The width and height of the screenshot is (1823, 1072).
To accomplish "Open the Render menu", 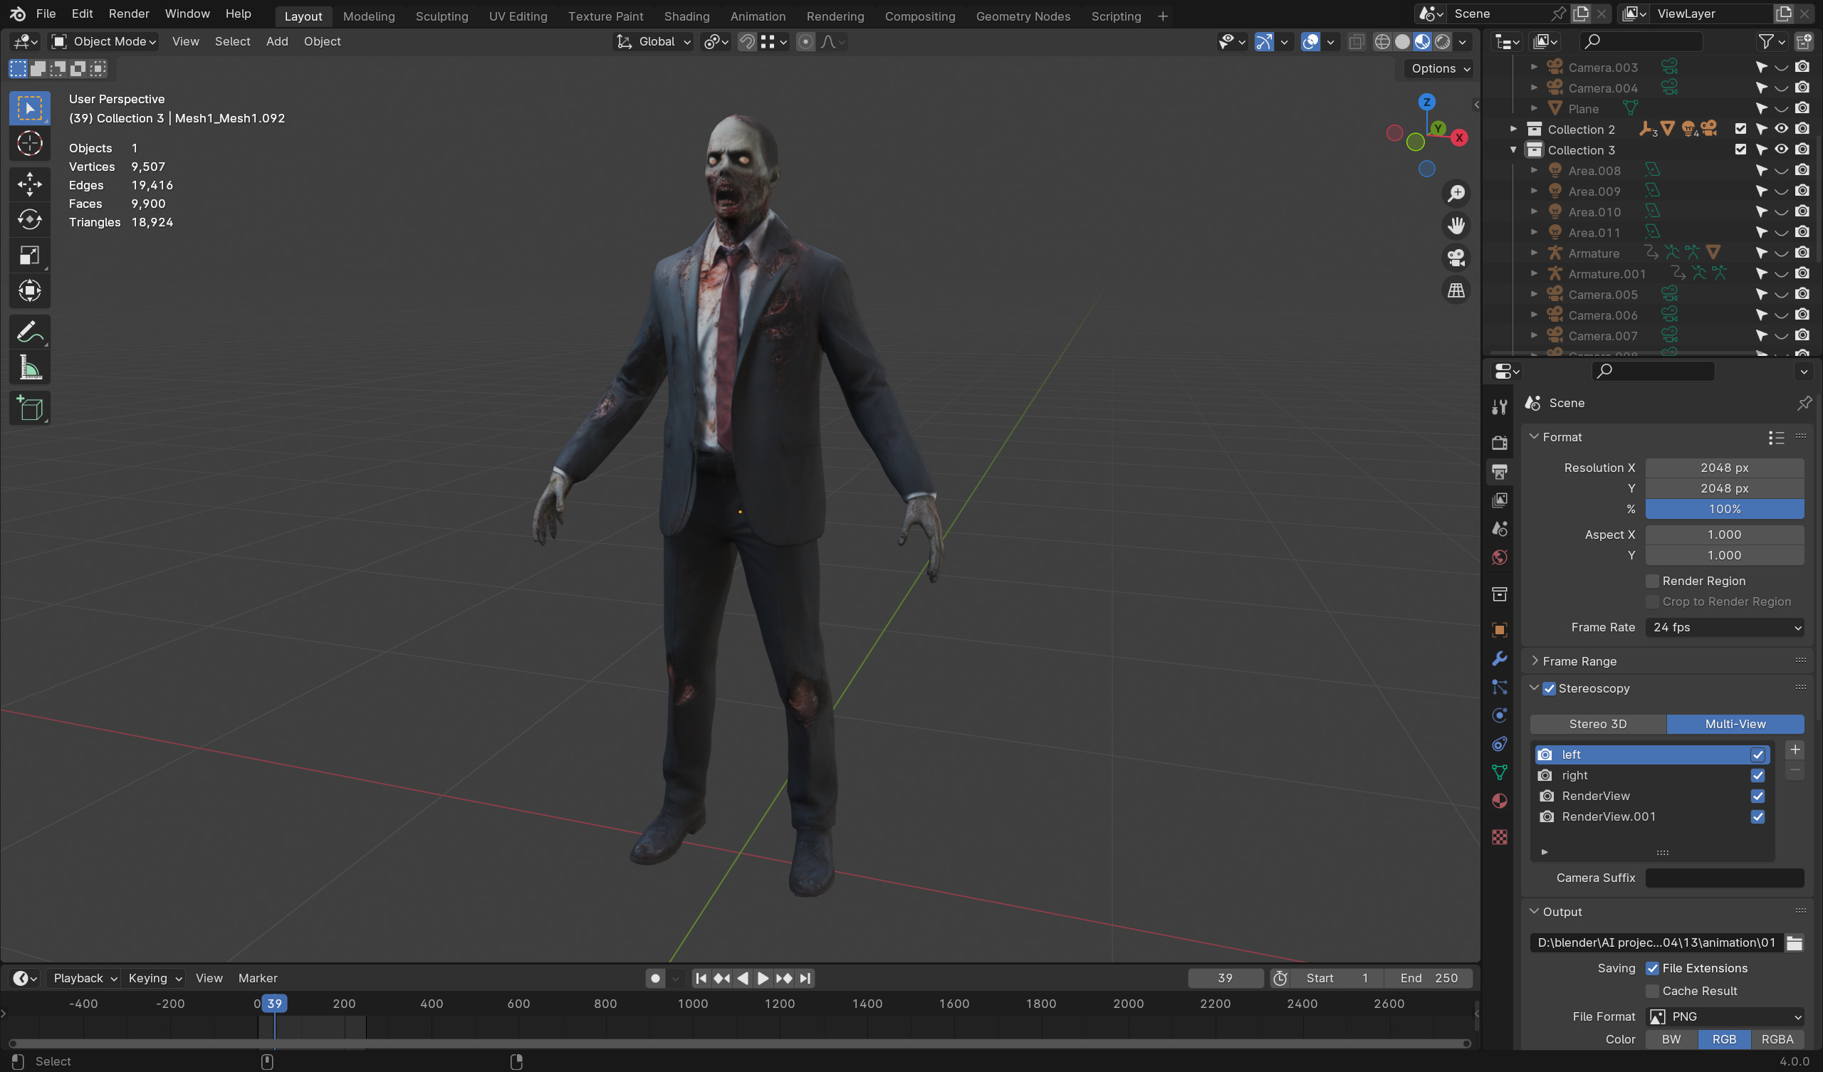I will coord(129,14).
